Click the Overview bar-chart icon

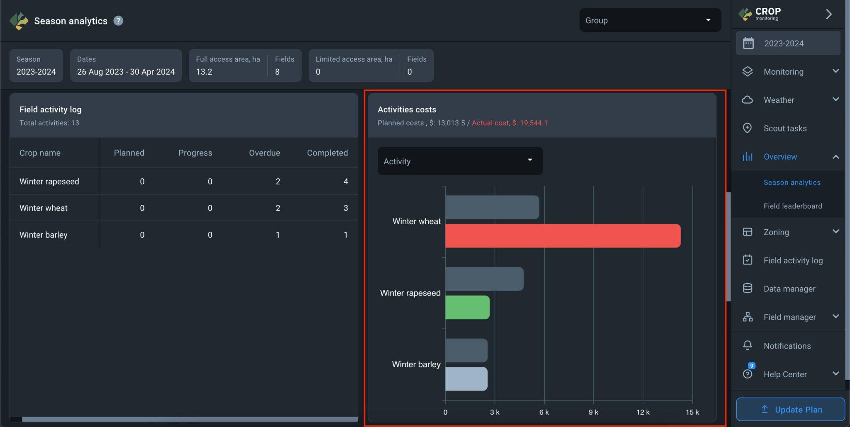tap(747, 156)
